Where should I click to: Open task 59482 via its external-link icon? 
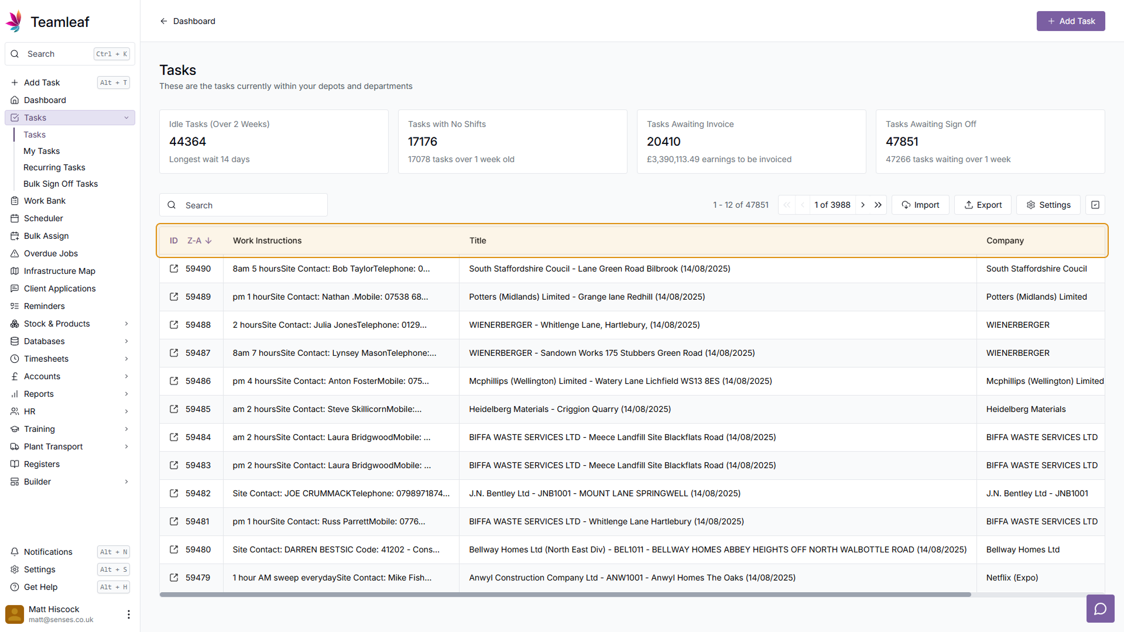pyautogui.click(x=174, y=493)
